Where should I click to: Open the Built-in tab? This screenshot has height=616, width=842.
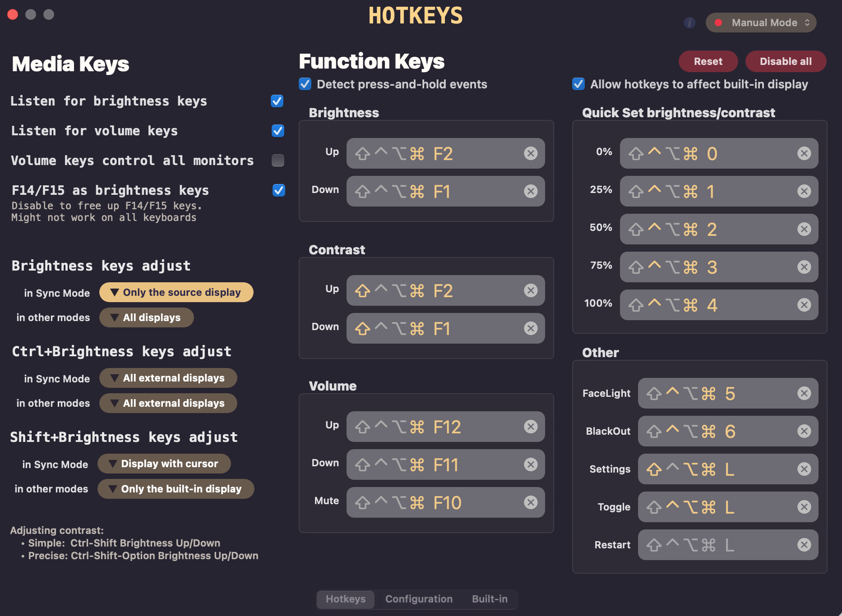[x=490, y=599]
